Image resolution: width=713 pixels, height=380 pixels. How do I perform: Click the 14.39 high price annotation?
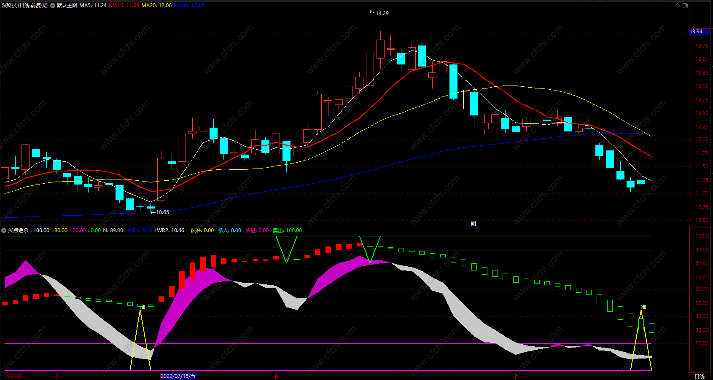click(x=382, y=13)
